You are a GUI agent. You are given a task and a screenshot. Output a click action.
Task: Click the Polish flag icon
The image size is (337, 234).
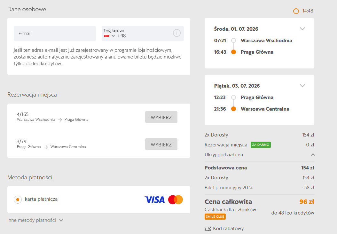(x=107, y=36)
